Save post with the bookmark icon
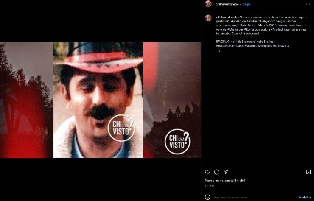 (308, 172)
